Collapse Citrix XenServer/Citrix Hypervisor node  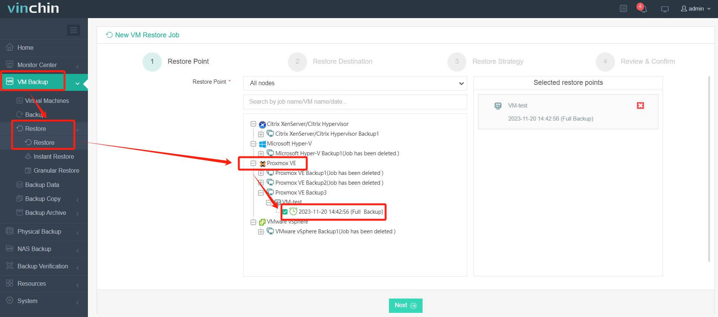point(254,124)
